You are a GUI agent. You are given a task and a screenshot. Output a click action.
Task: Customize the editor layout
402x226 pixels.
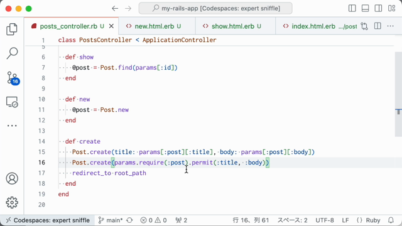pos(391,8)
